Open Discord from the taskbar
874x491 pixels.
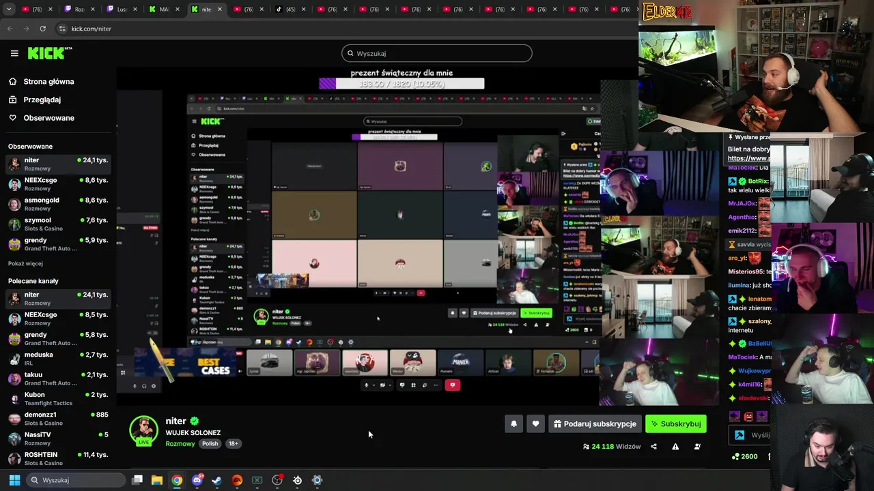coord(197,480)
